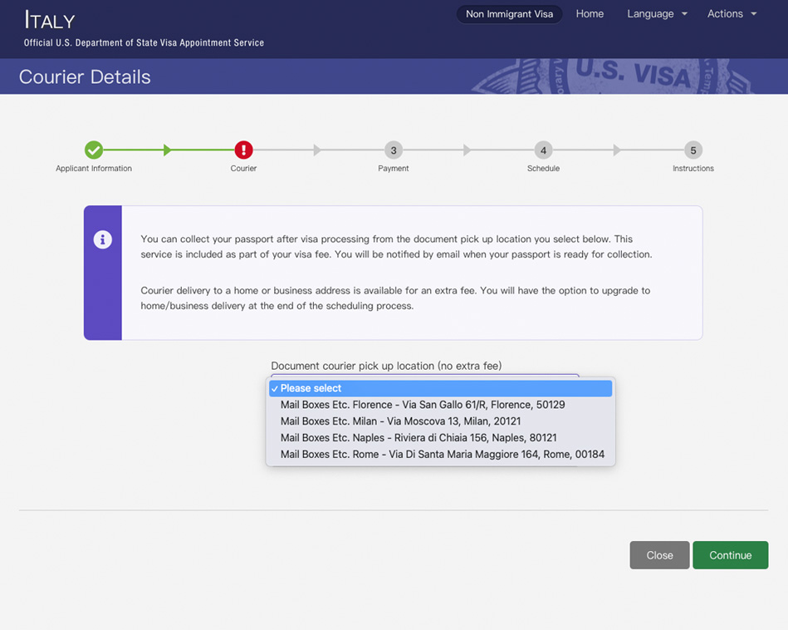Click the Courier step label
This screenshot has height=630, width=788.
[243, 169]
